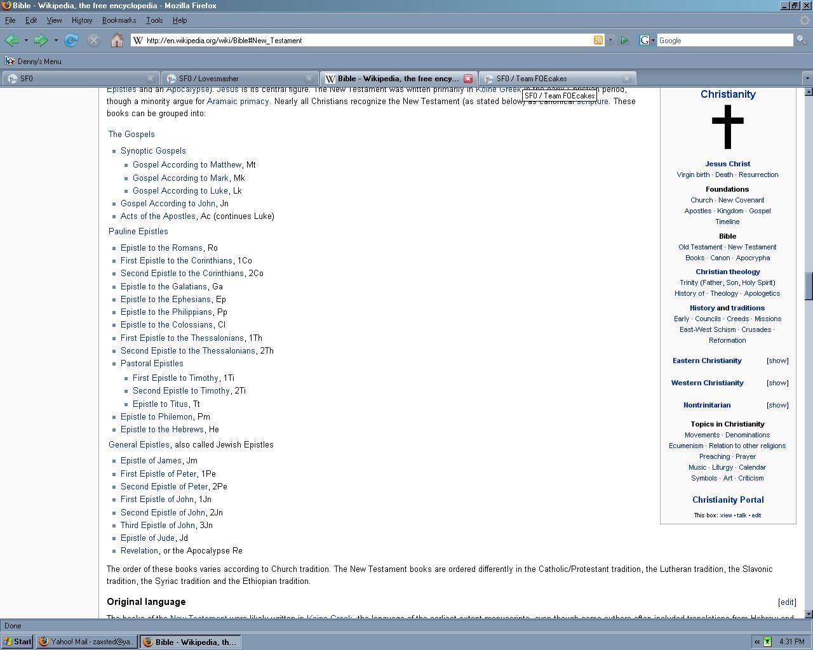Open the Epistle to the Romans link

[161, 248]
